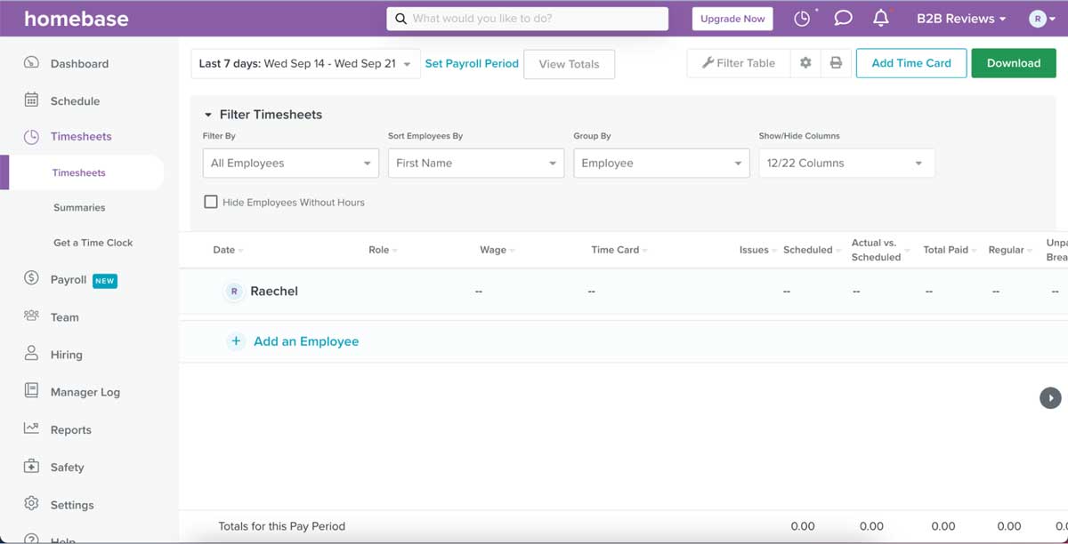Click the dark arrow to scroll columns right
The height and width of the screenshot is (544, 1068).
point(1050,397)
